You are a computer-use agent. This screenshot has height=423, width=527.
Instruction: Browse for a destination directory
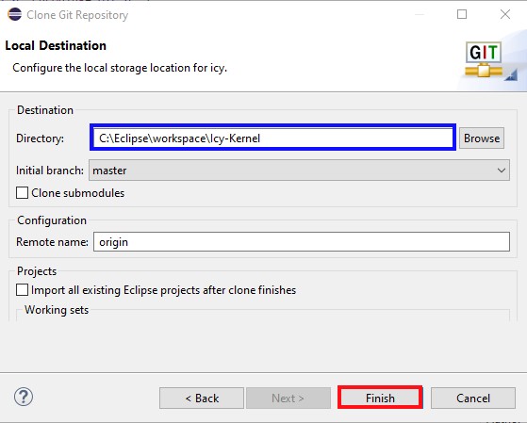tap(482, 138)
